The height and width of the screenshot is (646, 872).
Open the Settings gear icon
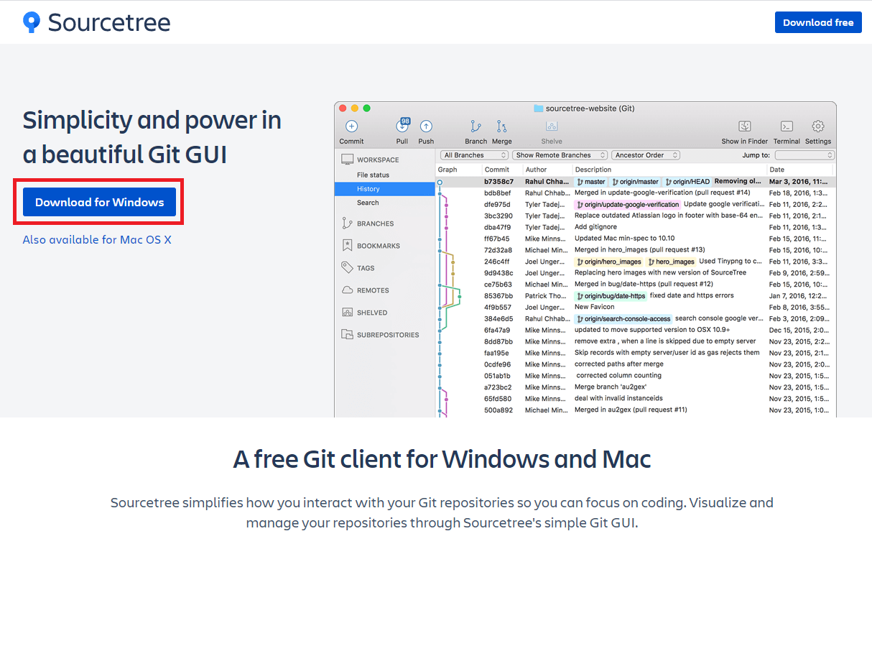point(818,126)
